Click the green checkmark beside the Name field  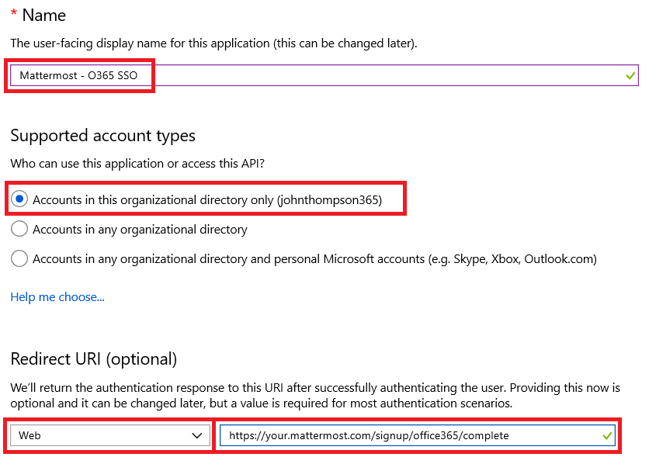coord(629,75)
